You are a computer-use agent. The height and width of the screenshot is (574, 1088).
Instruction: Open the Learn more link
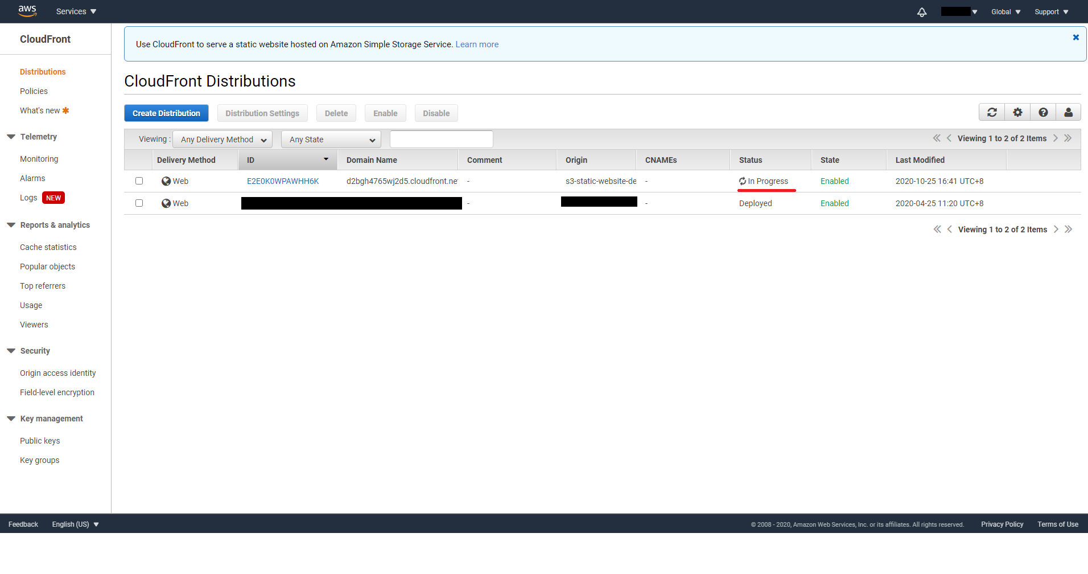(x=477, y=44)
